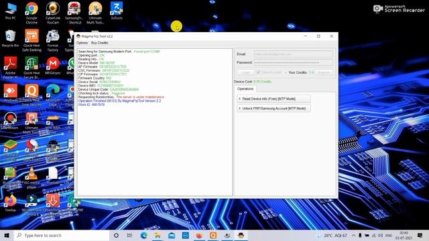The height and width of the screenshot is (241, 429).
Task: Run Read Device Info (Free) MTP Mode
Action: [273, 98]
